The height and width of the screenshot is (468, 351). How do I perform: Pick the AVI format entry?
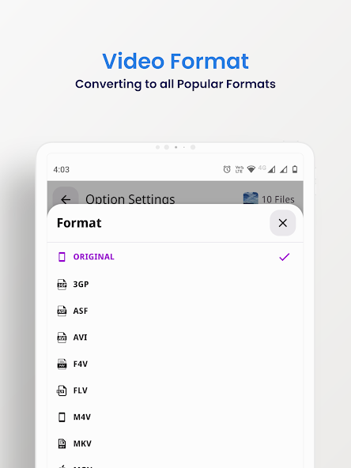click(80, 338)
